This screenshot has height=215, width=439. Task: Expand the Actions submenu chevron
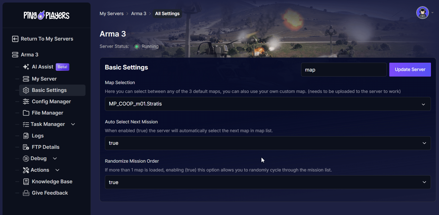pyautogui.click(x=57, y=170)
